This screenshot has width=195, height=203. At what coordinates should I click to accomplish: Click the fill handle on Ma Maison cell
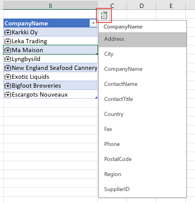point(97,54)
